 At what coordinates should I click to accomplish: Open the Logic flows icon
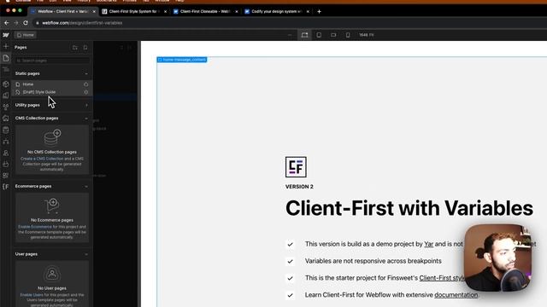click(6, 142)
